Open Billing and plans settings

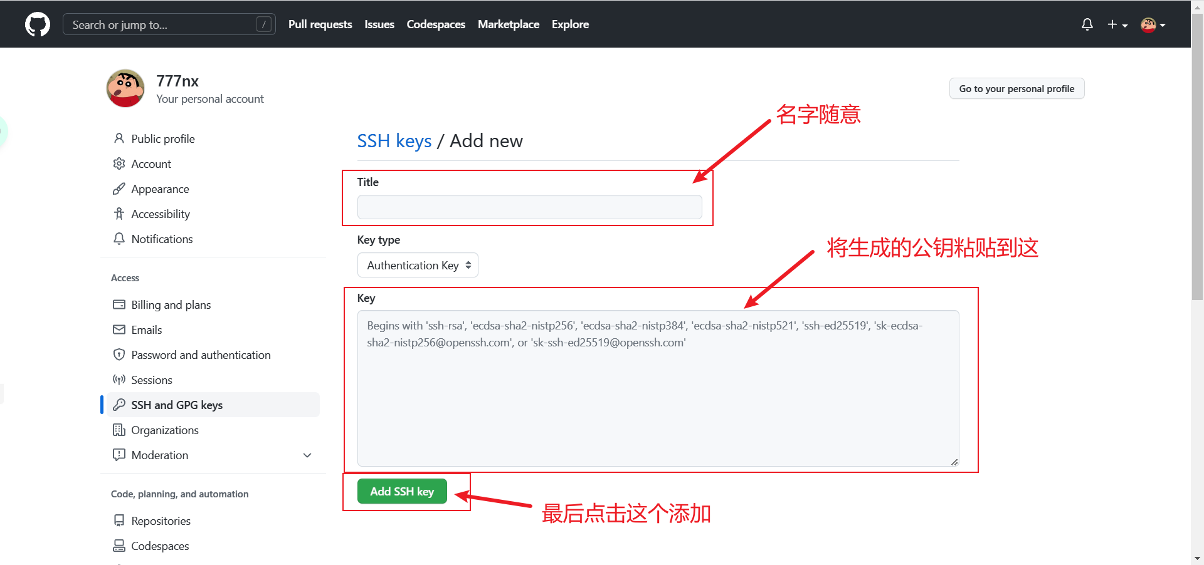tap(171, 304)
